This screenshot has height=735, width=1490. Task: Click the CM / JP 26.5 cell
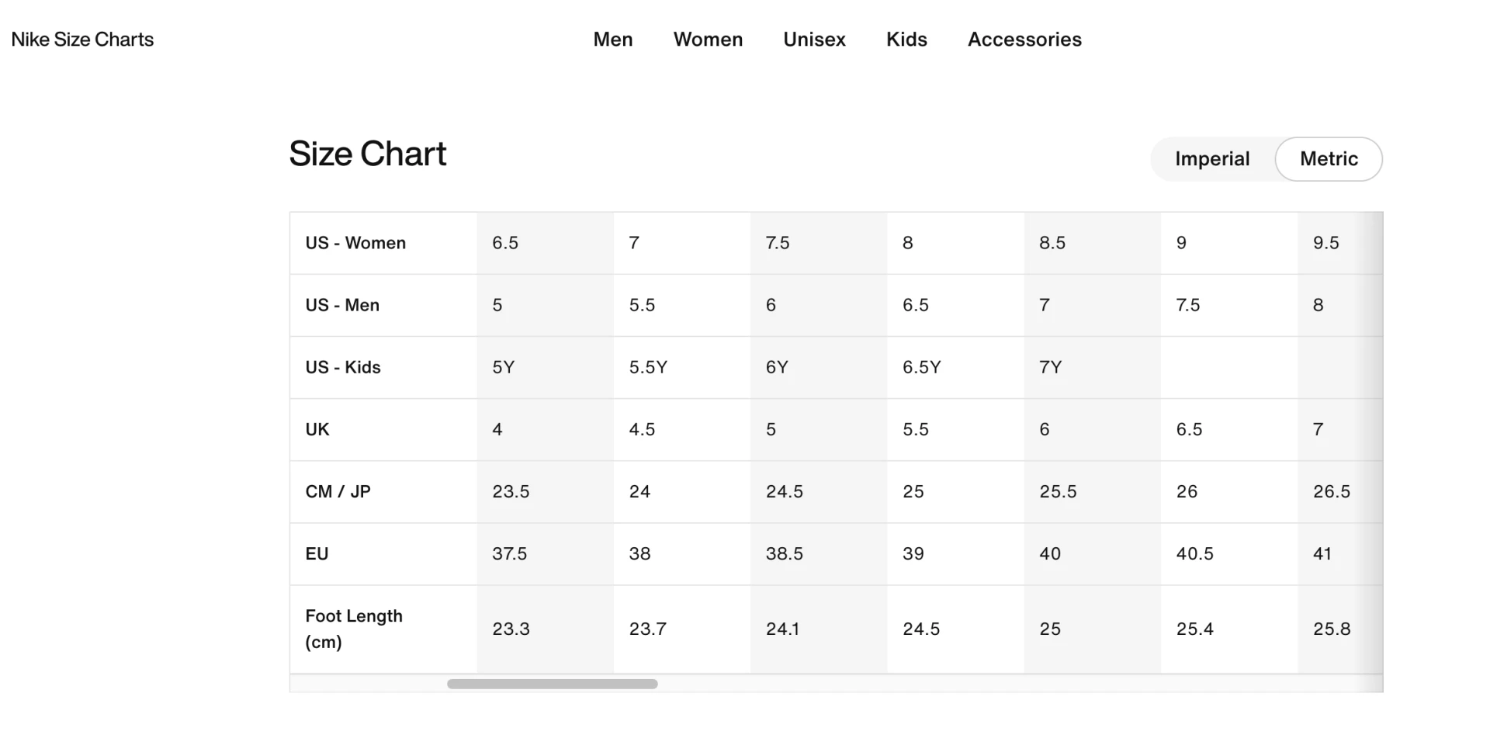[x=1340, y=491]
